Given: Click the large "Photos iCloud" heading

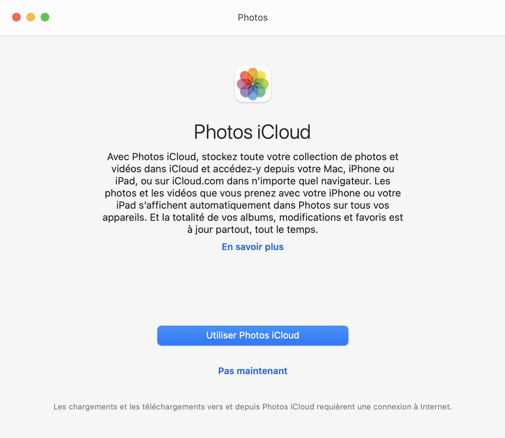Looking at the screenshot, I should point(252,132).
